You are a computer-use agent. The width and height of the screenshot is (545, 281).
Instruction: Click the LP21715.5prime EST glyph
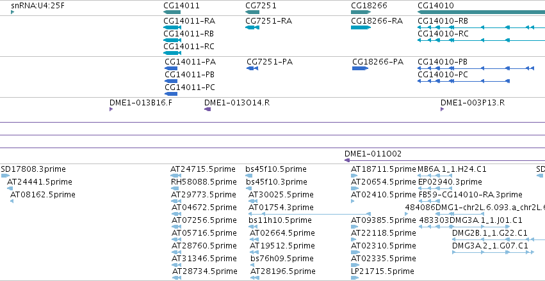click(x=355, y=278)
